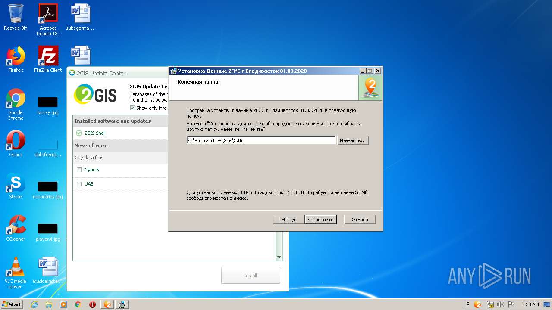The image size is (552, 310).
Task: Click the Update Center scrollbar down arrow
Action: point(279,257)
